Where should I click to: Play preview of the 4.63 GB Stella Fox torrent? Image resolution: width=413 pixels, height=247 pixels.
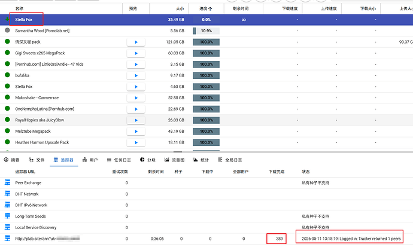click(136, 87)
